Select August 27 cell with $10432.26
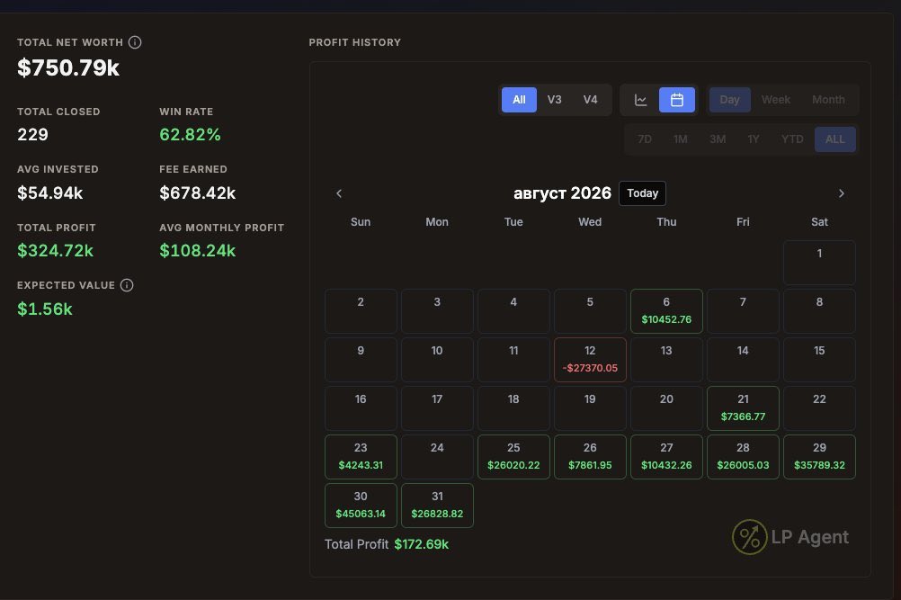The height and width of the screenshot is (600, 901). point(666,457)
